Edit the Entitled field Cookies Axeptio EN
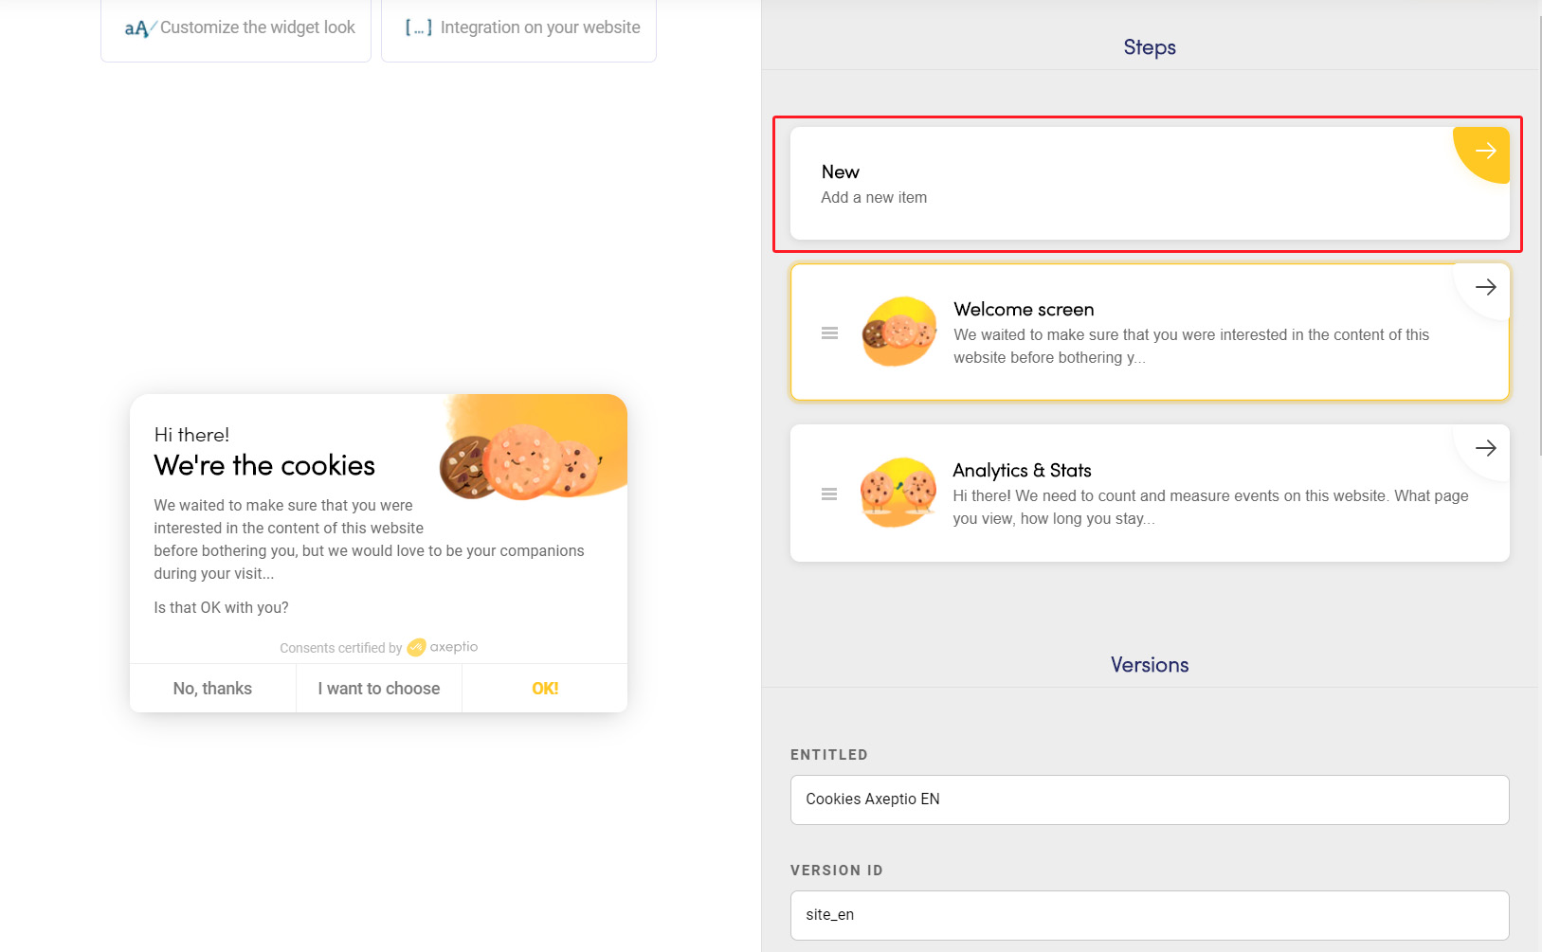The height and width of the screenshot is (952, 1542). click(x=1149, y=799)
